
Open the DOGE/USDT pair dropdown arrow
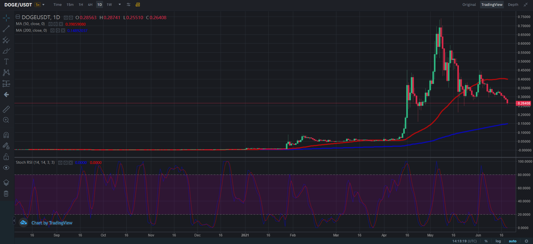tap(43, 5)
